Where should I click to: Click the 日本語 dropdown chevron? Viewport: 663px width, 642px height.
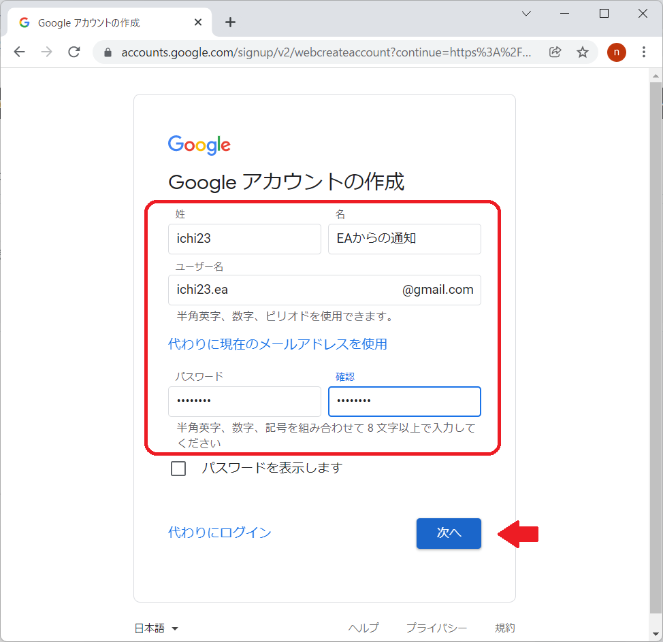pyautogui.click(x=176, y=629)
